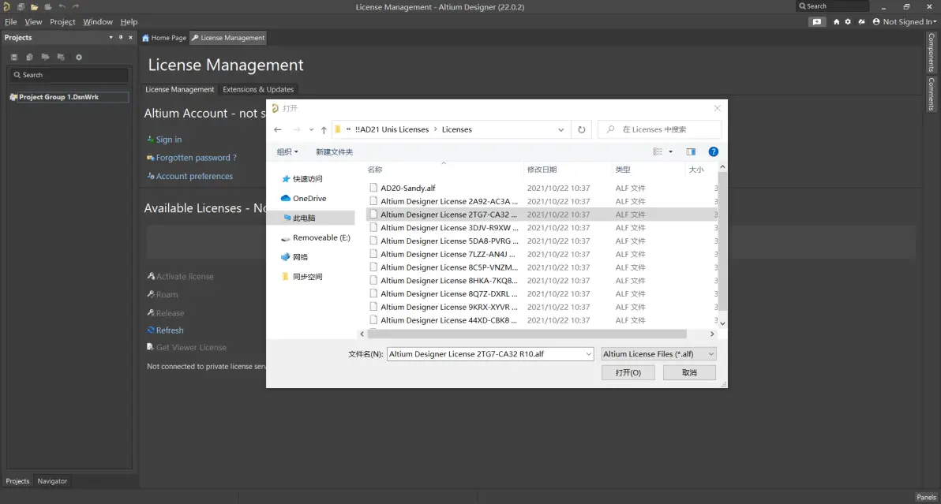
Task: Open the 组织 dropdown menu
Action: pos(287,151)
